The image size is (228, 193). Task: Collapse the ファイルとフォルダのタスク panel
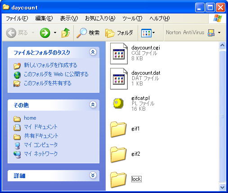tap(93, 52)
